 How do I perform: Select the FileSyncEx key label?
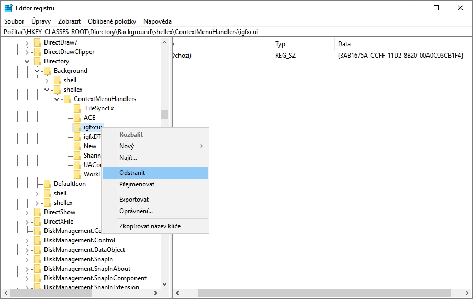(x=99, y=108)
